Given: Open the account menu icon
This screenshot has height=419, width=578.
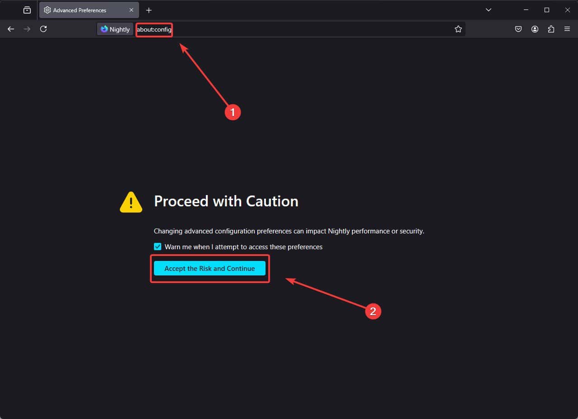Looking at the screenshot, I should (x=535, y=29).
